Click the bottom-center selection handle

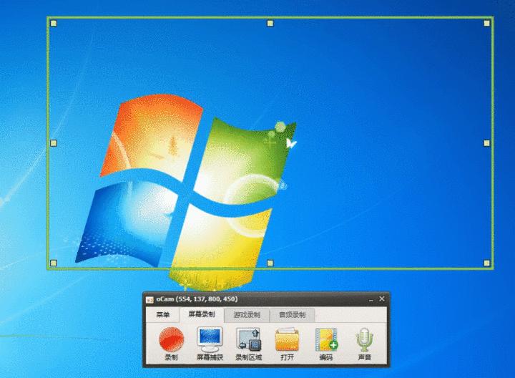point(270,263)
